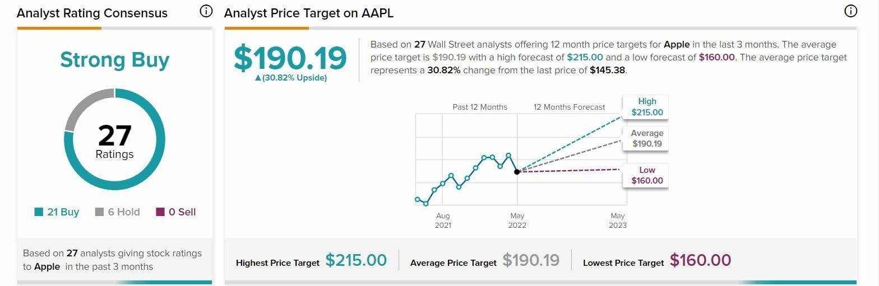Viewport: 879px width, 286px height.
Task: Click info icon beside Analyst Rating Consensus
Action: tap(206, 11)
